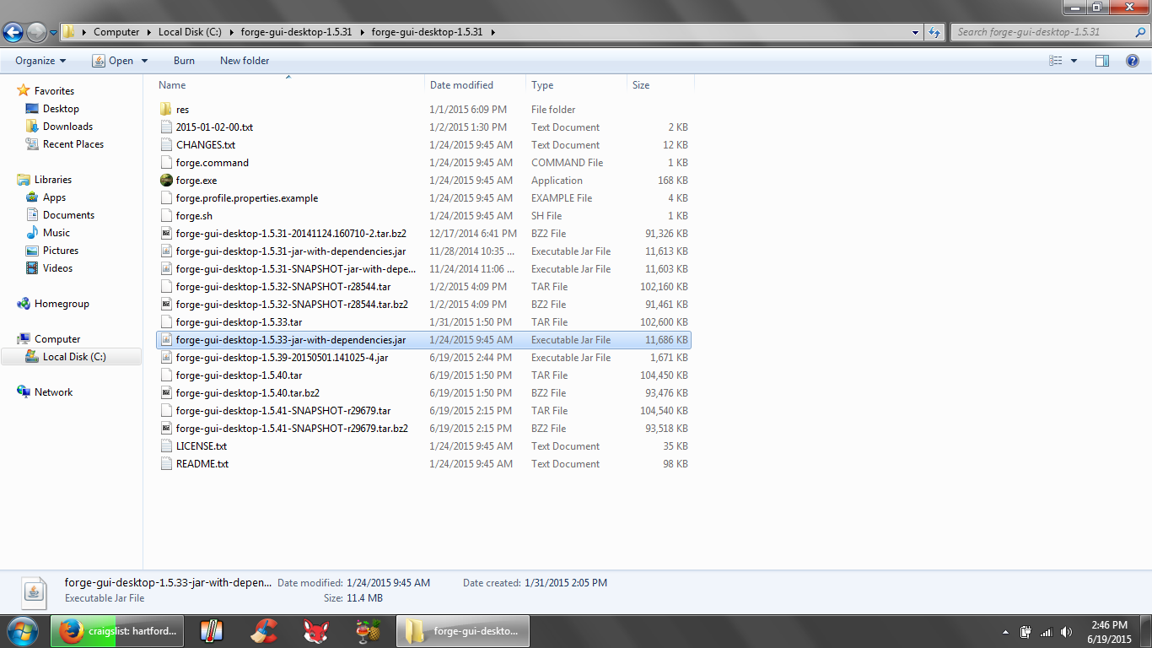Sort files by Size column header
The width and height of the screenshot is (1152, 648).
click(x=641, y=85)
